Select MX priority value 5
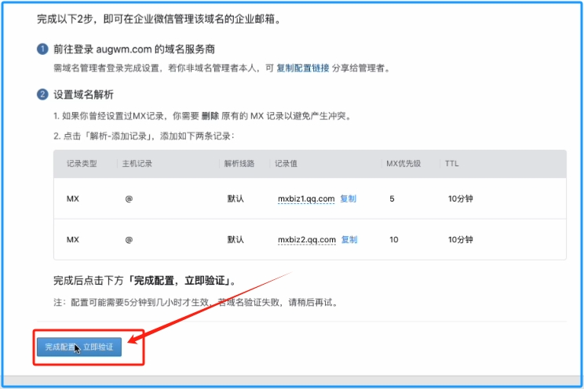 392,198
